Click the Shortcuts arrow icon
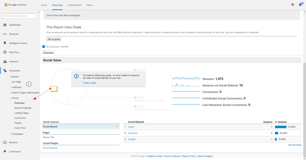 pos(5,34)
